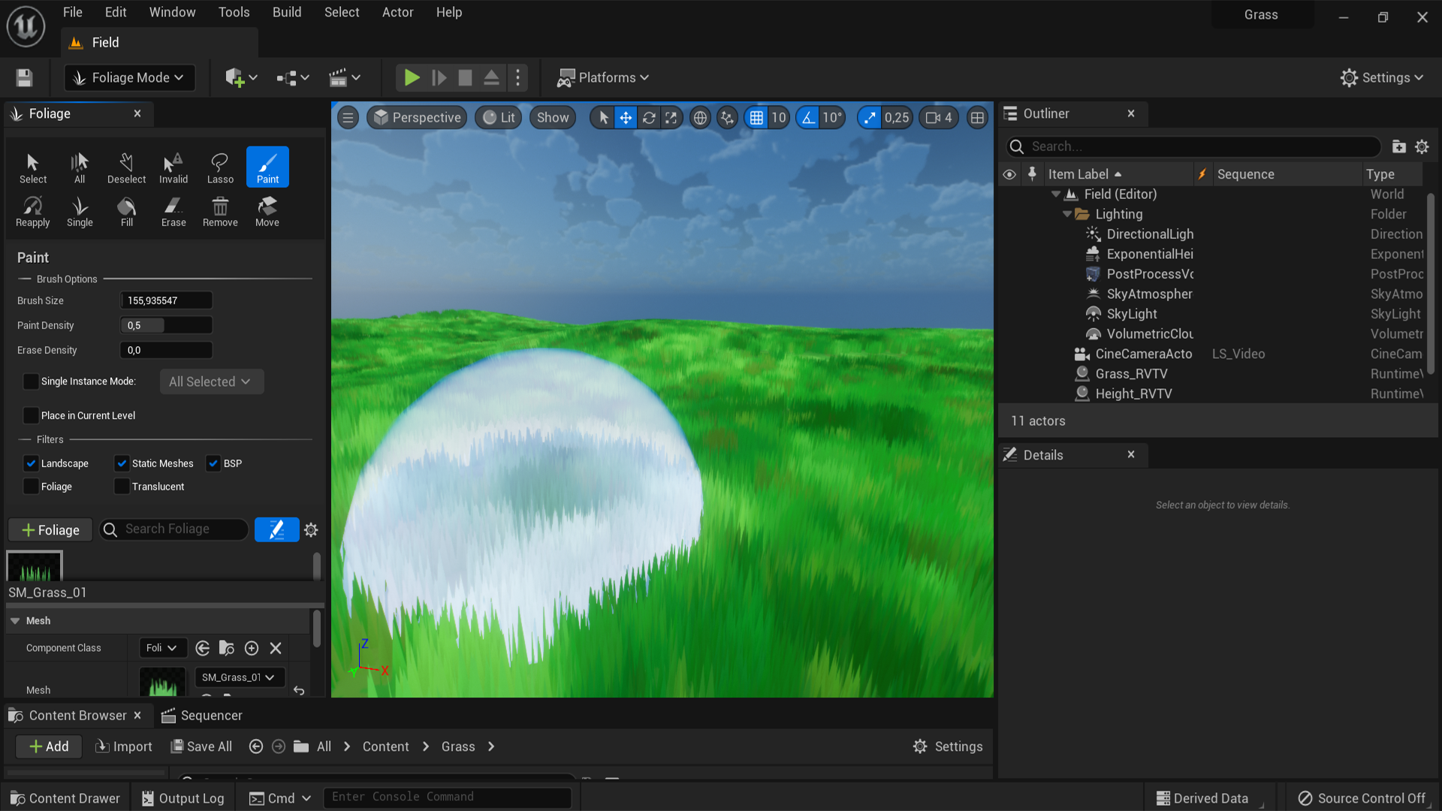The height and width of the screenshot is (811, 1442).
Task: Click the + Foliage button
Action: point(50,530)
